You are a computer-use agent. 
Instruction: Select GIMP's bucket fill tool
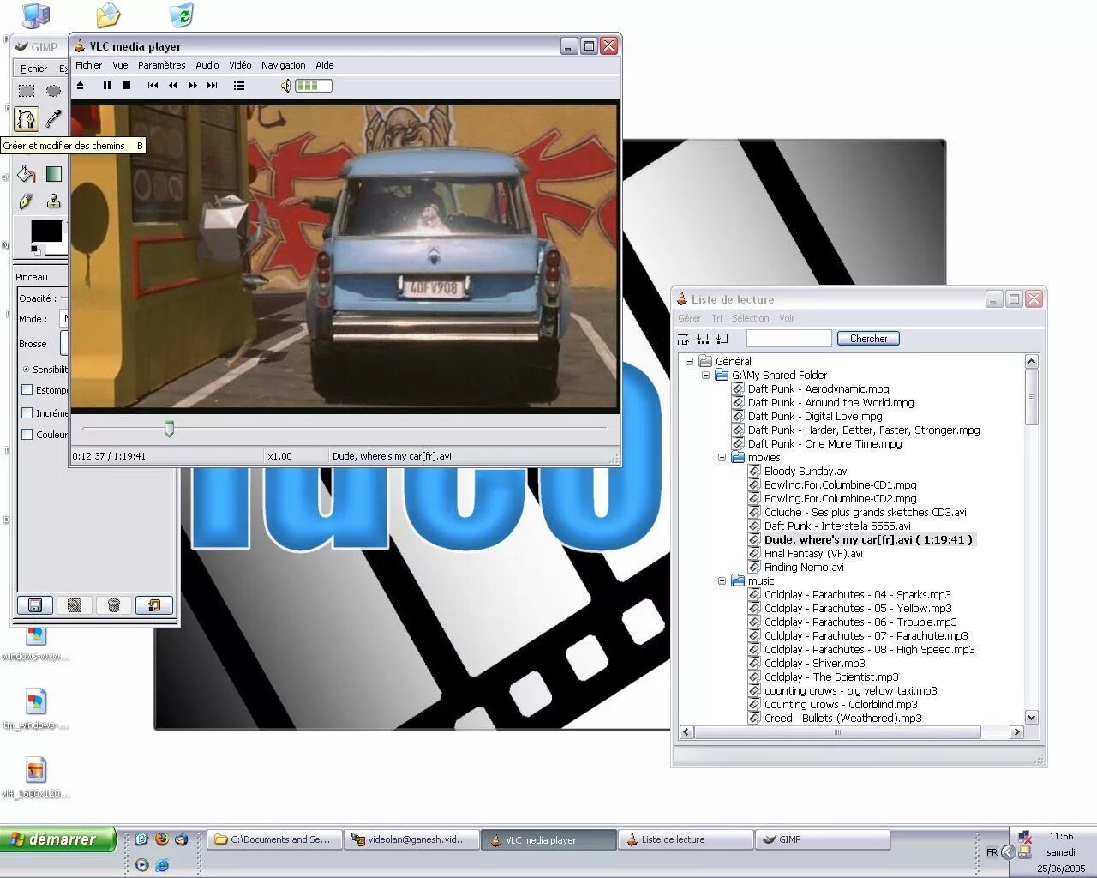tap(26, 174)
